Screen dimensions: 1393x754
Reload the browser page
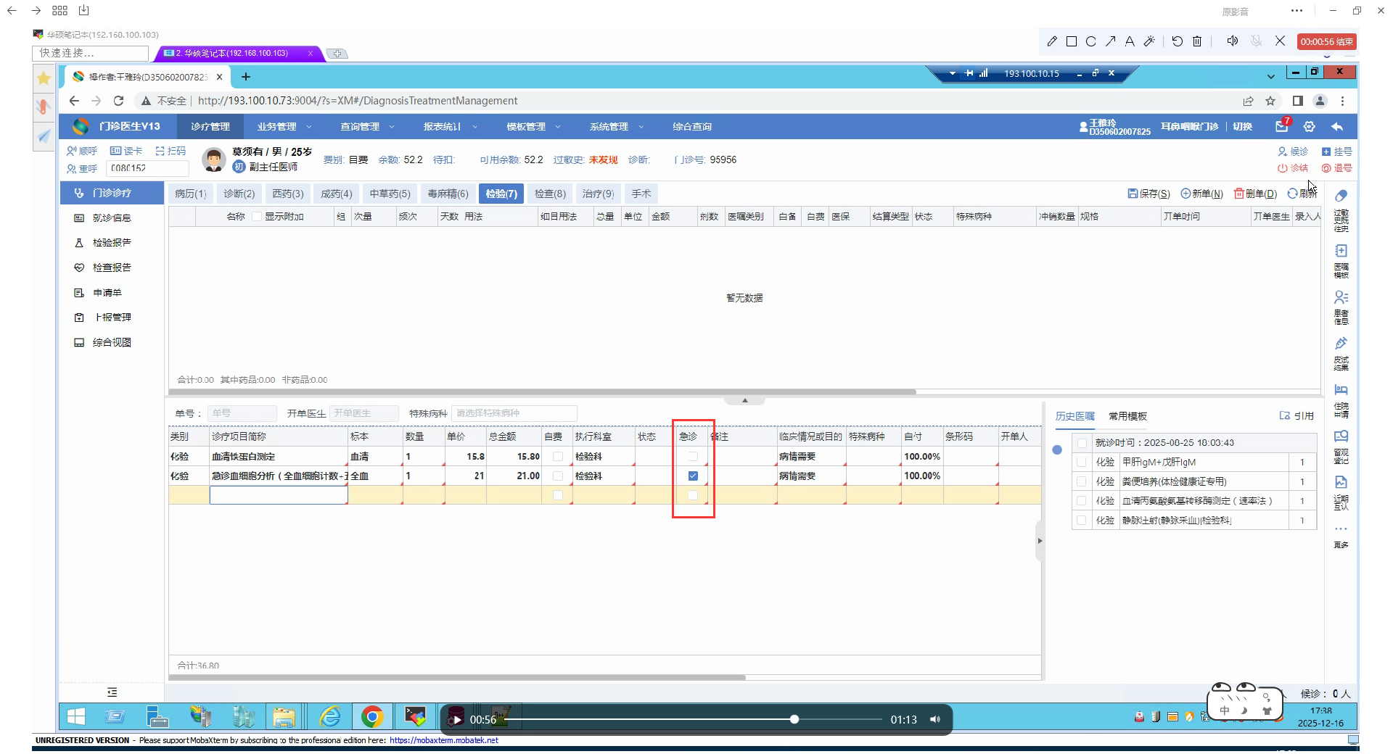tap(119, 101)
